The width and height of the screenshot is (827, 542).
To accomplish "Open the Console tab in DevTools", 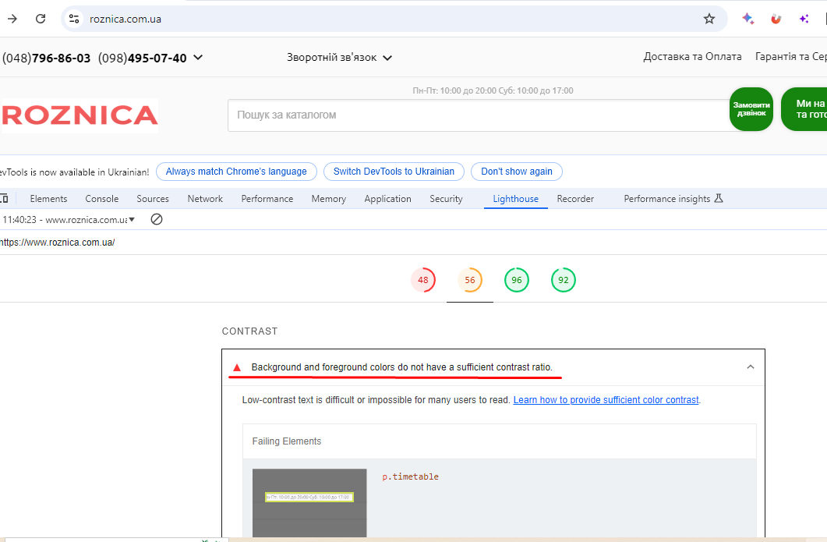I will tap(101, 199).
